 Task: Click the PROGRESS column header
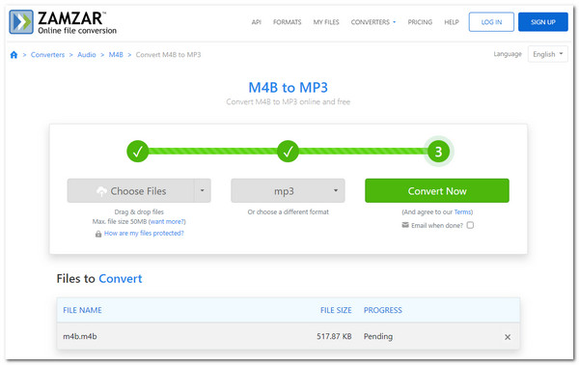(382, 310)
